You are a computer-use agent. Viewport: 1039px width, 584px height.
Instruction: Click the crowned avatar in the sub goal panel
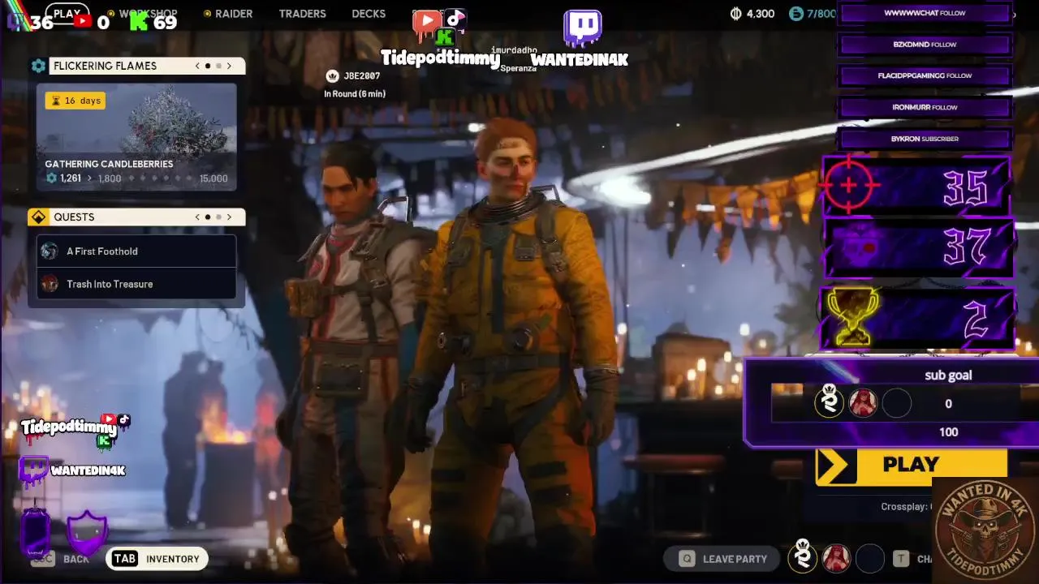[x=829, y=402]
